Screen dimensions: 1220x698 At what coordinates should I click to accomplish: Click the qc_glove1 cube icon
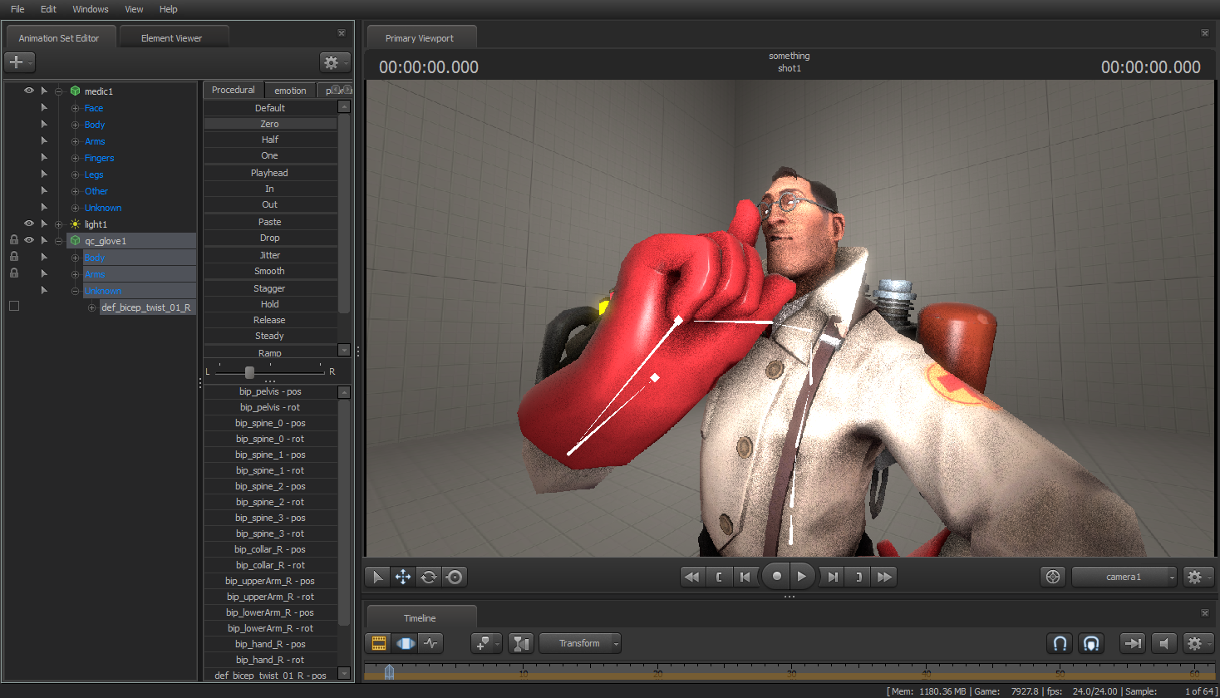[x=75, y=241]
